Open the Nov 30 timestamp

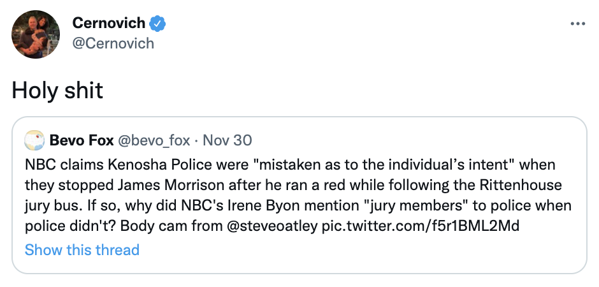227,140
